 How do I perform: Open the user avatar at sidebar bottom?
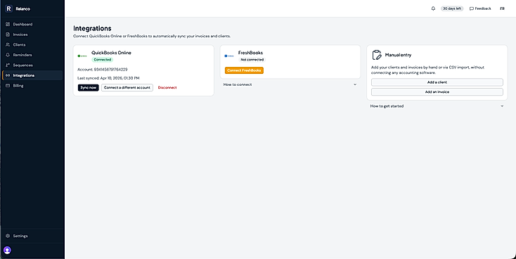coord(7,251)
